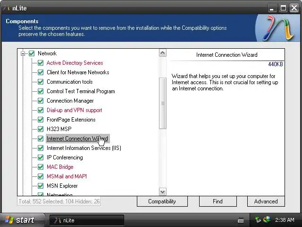Select Dial-up and VPN support item
302x227 pixels.
(75, 110)
